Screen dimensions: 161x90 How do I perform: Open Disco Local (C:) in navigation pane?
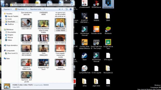pos(11,53)
